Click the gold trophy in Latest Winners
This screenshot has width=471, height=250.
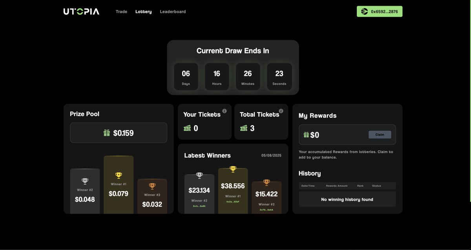pyautogui.click(x=233, y=169)
